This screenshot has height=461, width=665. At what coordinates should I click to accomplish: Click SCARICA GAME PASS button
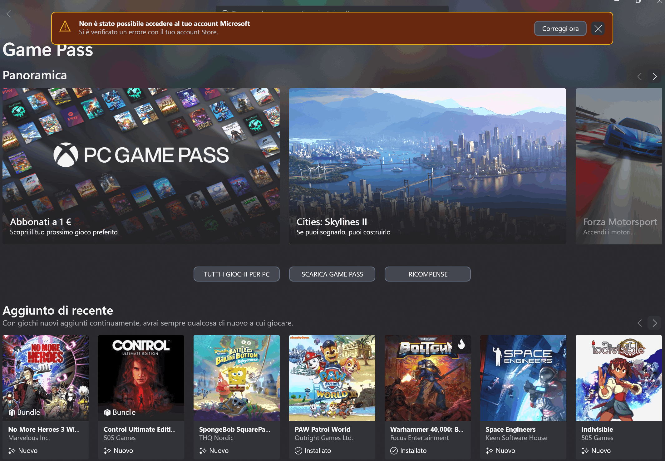click(x=332, y=274)
